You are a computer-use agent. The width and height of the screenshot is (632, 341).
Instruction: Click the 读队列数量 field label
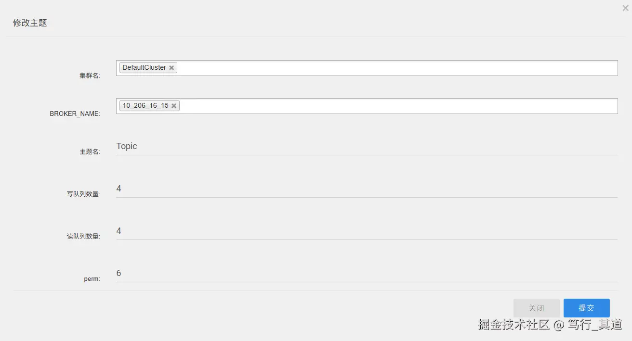pos(83,237)
